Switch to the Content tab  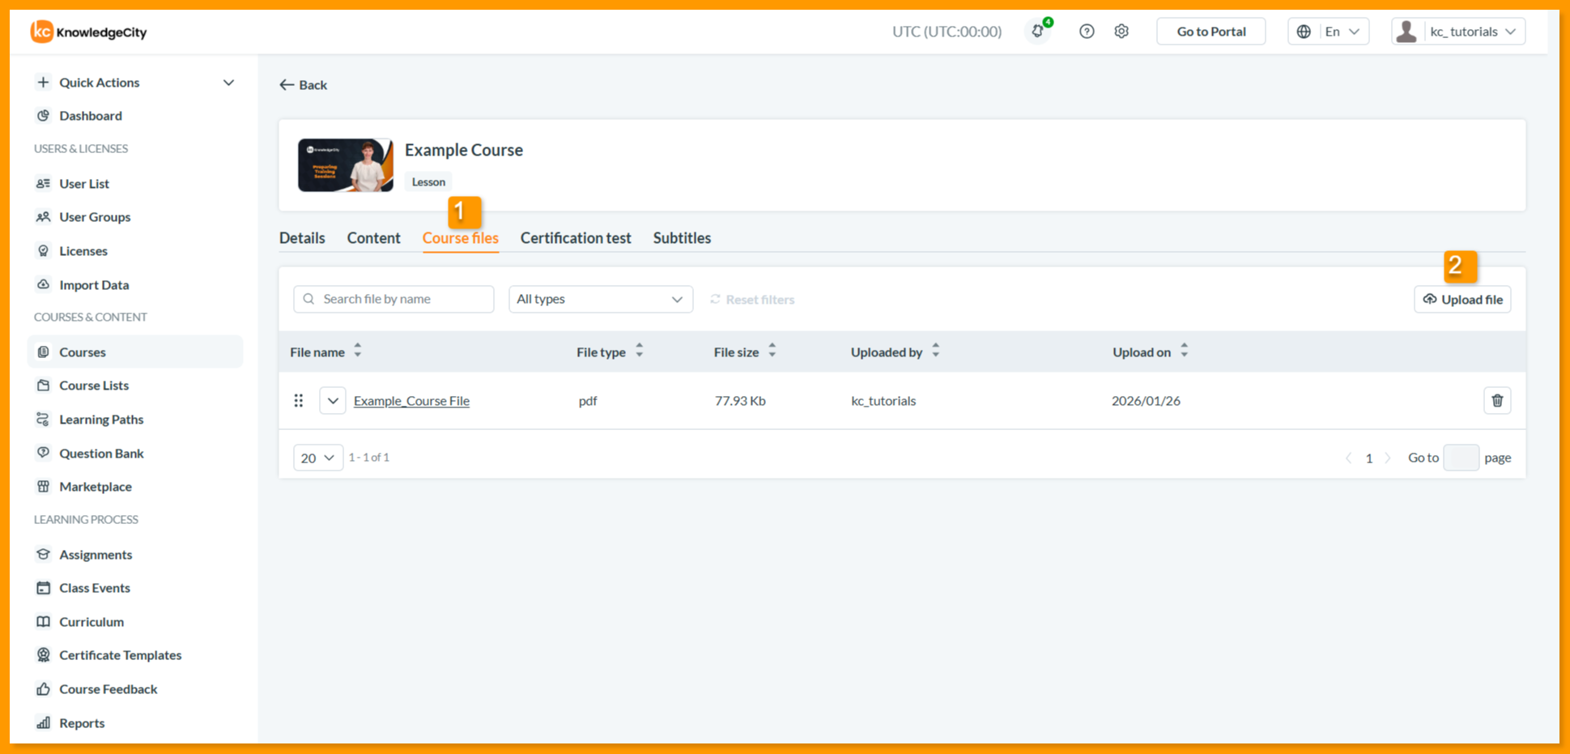[x=374, y=238]
